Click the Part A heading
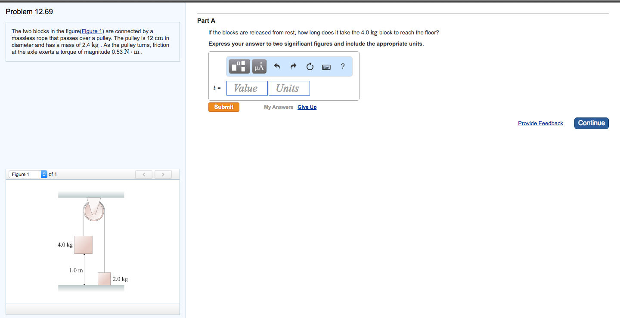This screenshot has width=620, height=318. [206, 21]
